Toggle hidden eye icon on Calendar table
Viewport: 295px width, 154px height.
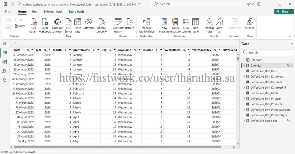tap(288, 66)
